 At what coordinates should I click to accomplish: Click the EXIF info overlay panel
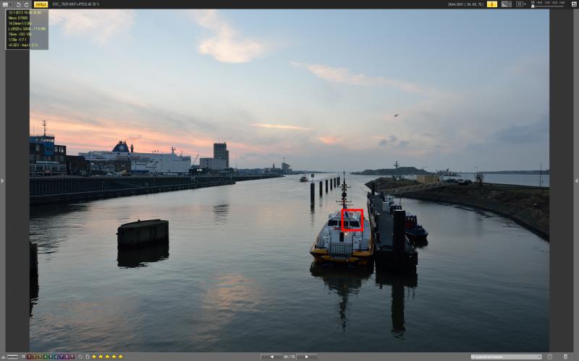pos(27,30)
